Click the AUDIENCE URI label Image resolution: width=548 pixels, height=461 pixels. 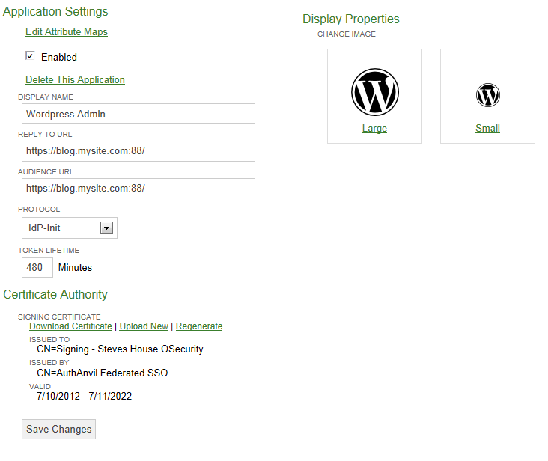coord(45,172)
